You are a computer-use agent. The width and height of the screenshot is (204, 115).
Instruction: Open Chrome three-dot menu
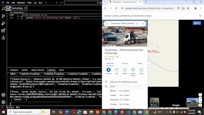tap(201, 8)
